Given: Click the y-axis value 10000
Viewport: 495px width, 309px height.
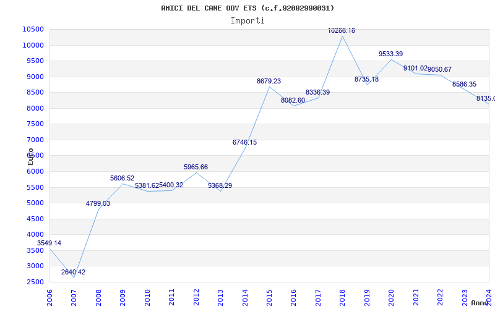Looking at the screenshot, I should pyautogui.click(x=33, y=45).
